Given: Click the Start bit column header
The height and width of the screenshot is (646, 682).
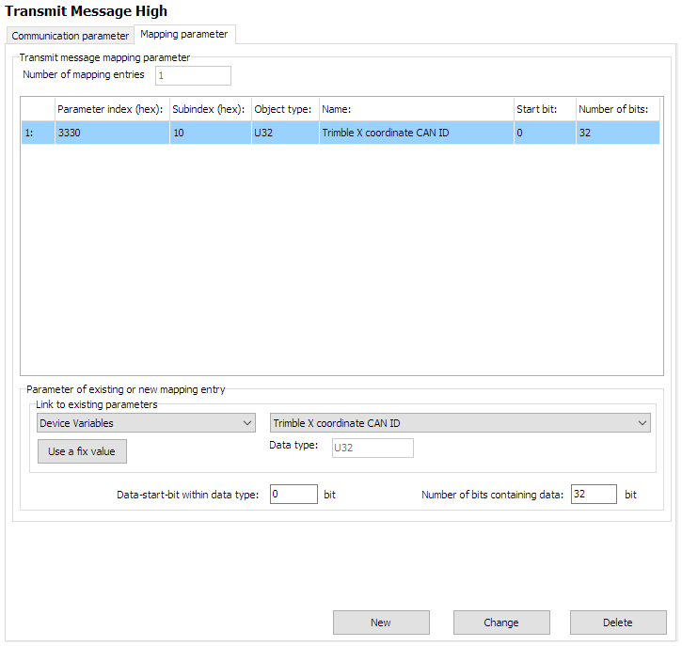Looking at the screenshot, I should pyautogui.click(x=543, y=109).
